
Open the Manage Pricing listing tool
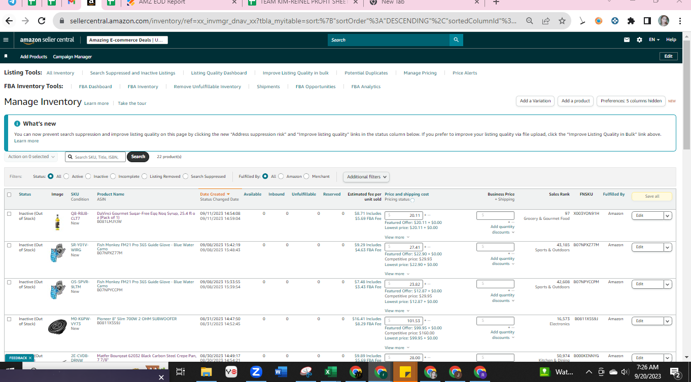click(420, 73)
